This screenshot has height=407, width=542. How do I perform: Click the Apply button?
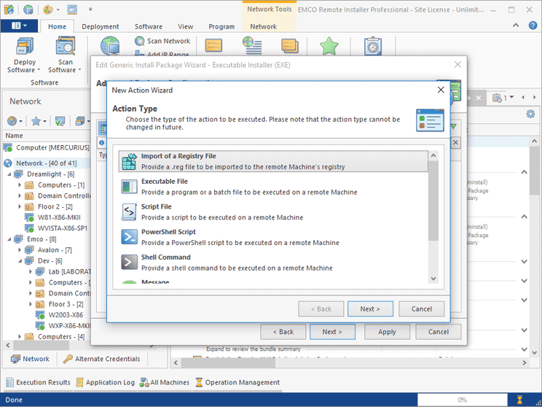[x=387, y=331]
